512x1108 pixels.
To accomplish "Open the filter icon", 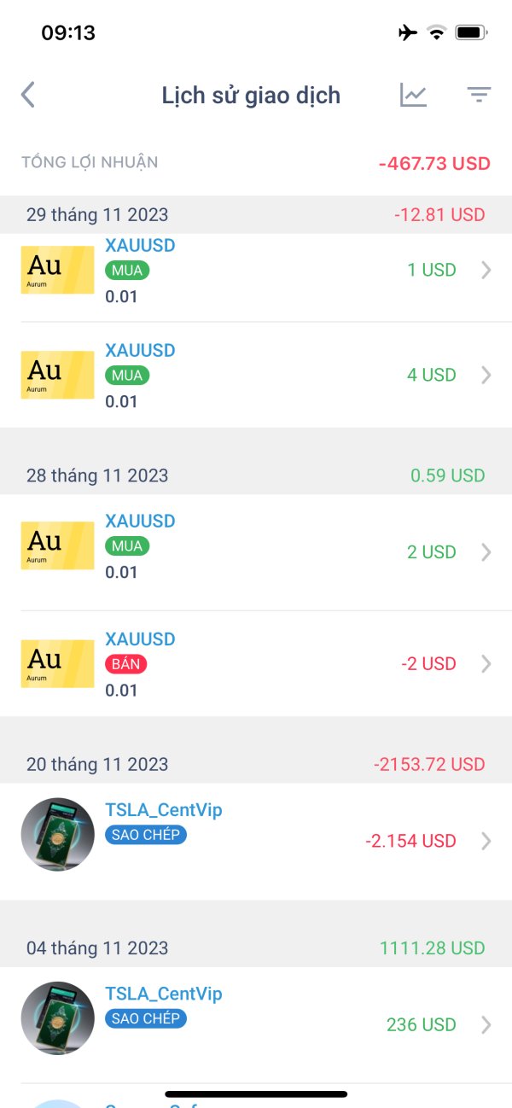I will (479, 95).
